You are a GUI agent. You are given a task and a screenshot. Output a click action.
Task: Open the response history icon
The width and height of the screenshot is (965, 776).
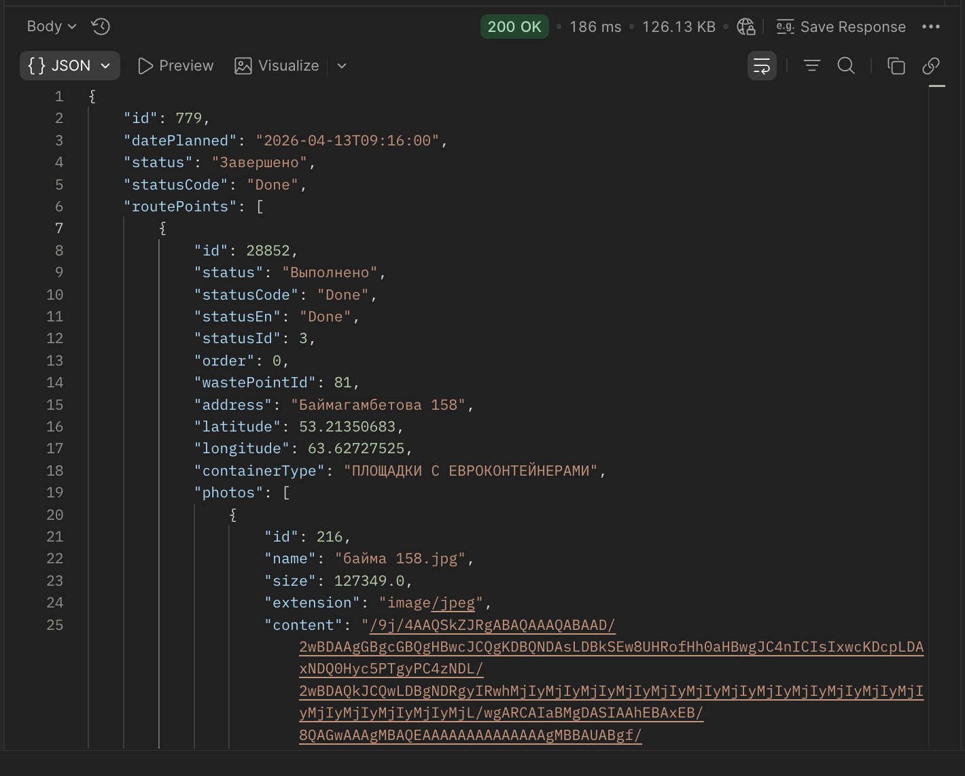(x=101, y=27)
